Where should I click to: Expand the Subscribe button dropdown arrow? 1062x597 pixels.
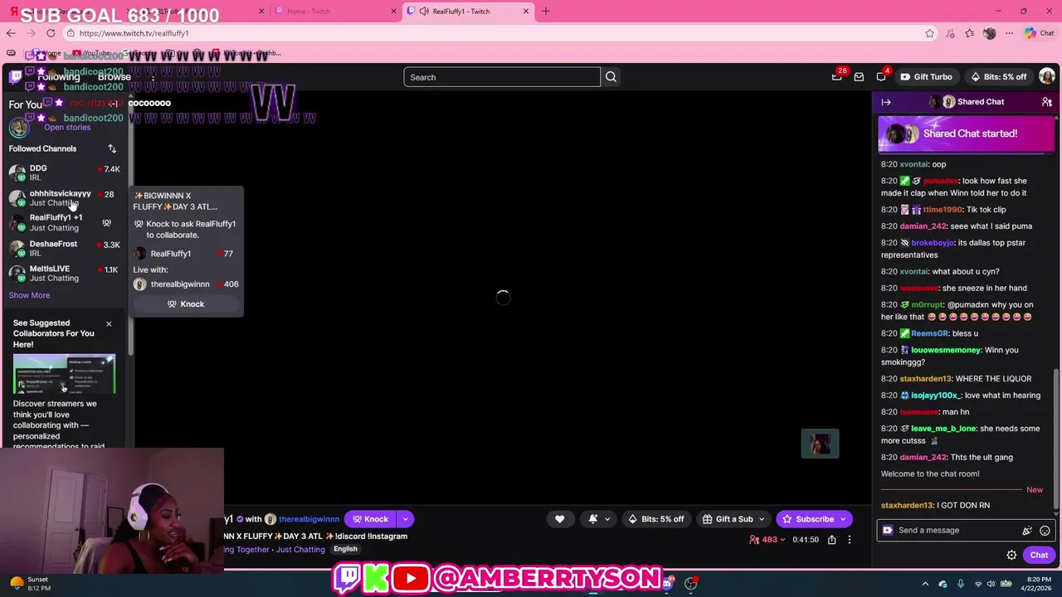coord(843,519)
